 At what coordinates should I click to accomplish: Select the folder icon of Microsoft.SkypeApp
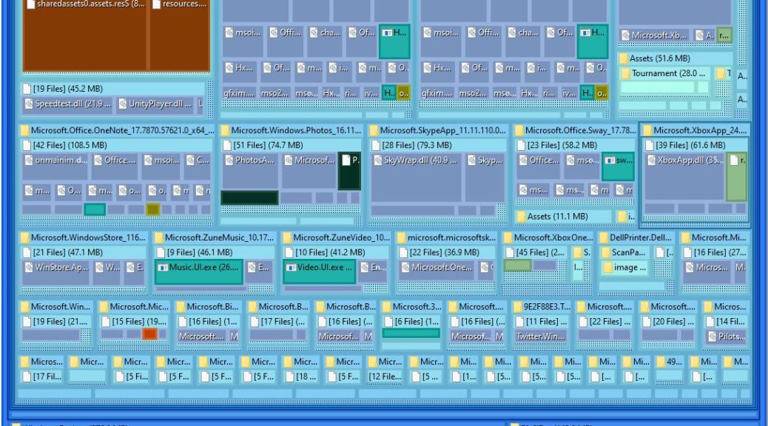(374, 130)
